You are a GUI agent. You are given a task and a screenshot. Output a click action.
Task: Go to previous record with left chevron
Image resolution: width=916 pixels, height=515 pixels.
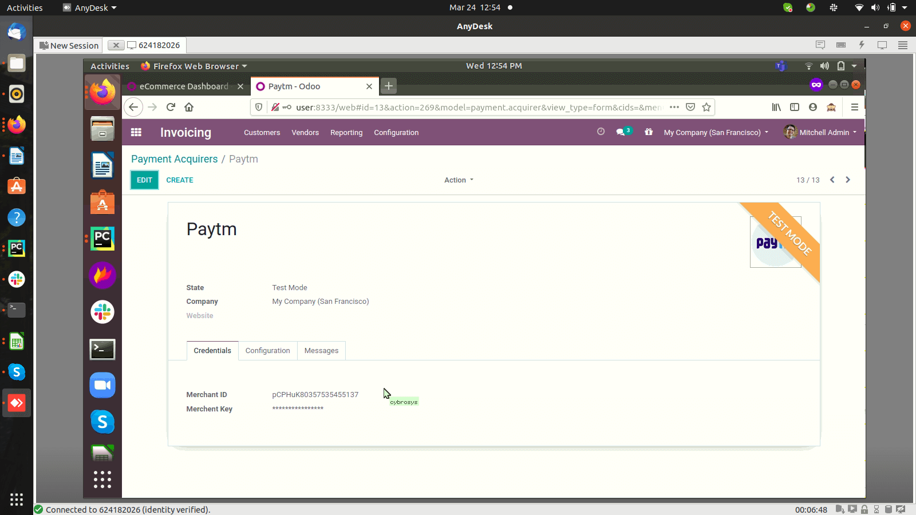coord(832,180)
